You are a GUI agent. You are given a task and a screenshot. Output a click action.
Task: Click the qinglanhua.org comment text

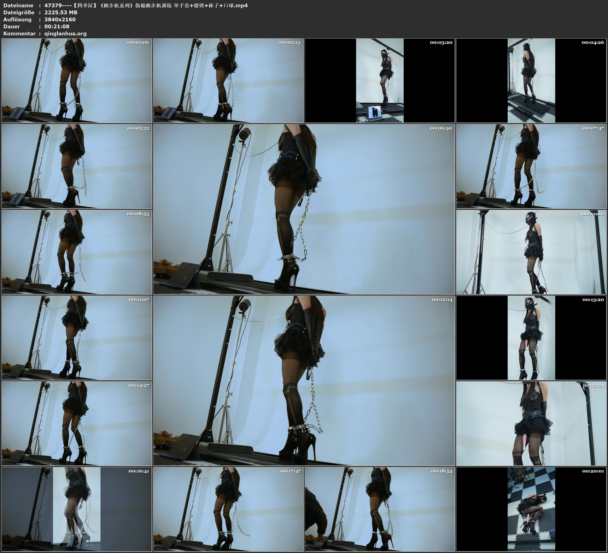tap(65, 34)
